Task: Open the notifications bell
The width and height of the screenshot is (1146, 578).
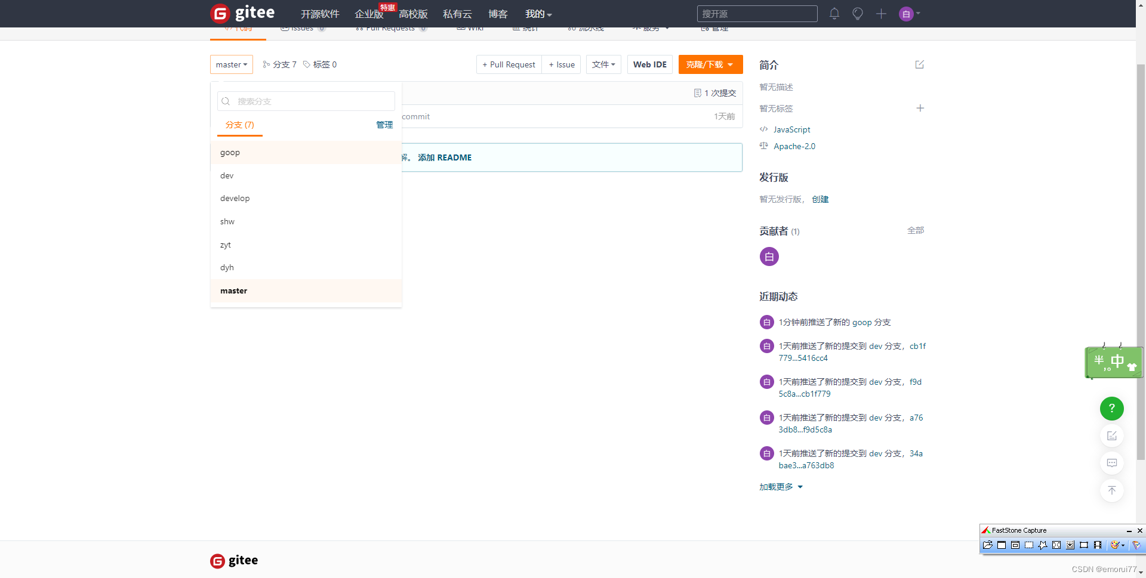Action: tap(834, 14)
